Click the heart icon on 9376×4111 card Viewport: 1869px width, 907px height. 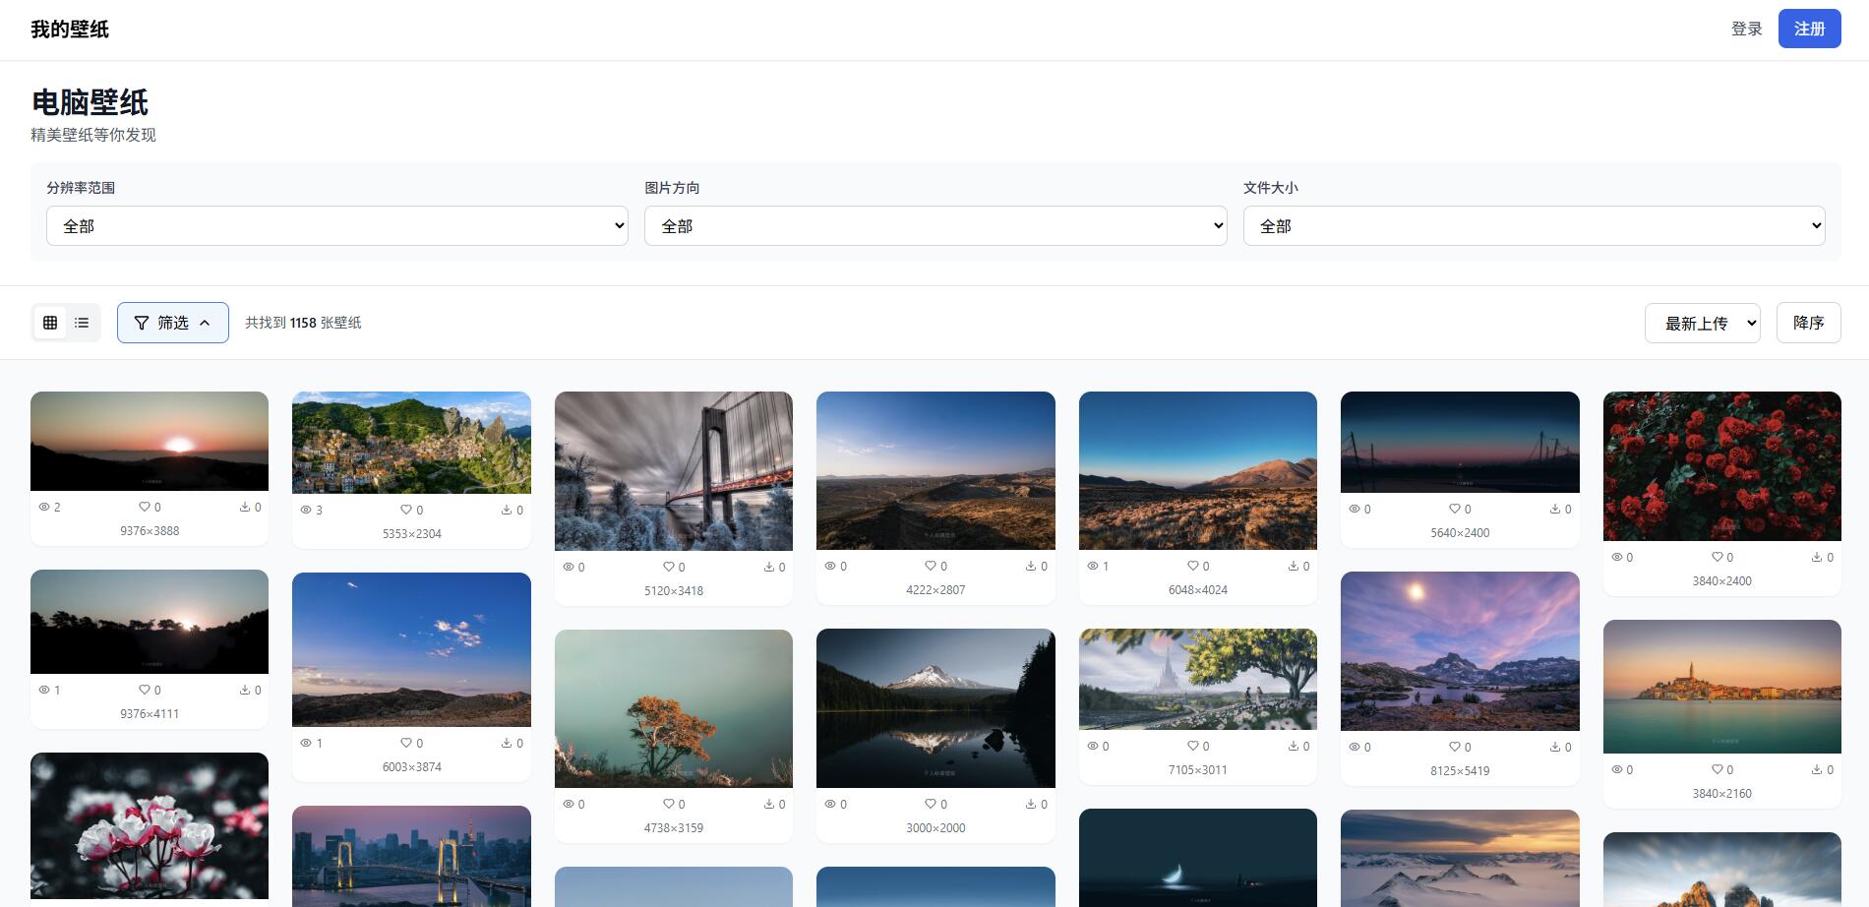coord(144,690)
